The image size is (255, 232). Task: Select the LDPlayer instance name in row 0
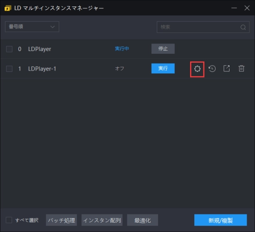tap(40, 49)
